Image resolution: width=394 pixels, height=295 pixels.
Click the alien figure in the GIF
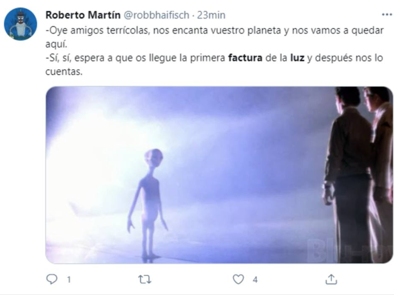click(148, 205)
